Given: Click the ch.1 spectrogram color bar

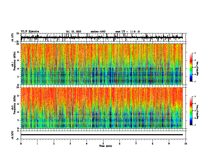Looking at the screenshot, I should click(x=191, y=67).
